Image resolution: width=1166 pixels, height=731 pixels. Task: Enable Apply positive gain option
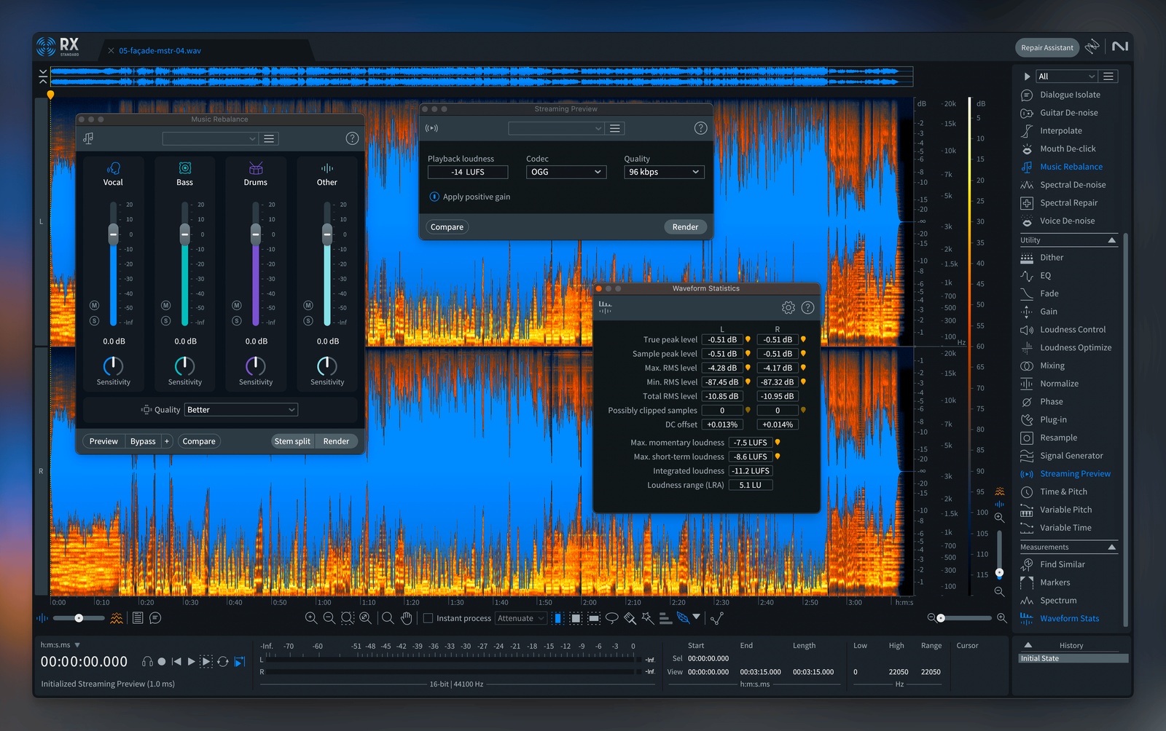(x=434, y=197)
